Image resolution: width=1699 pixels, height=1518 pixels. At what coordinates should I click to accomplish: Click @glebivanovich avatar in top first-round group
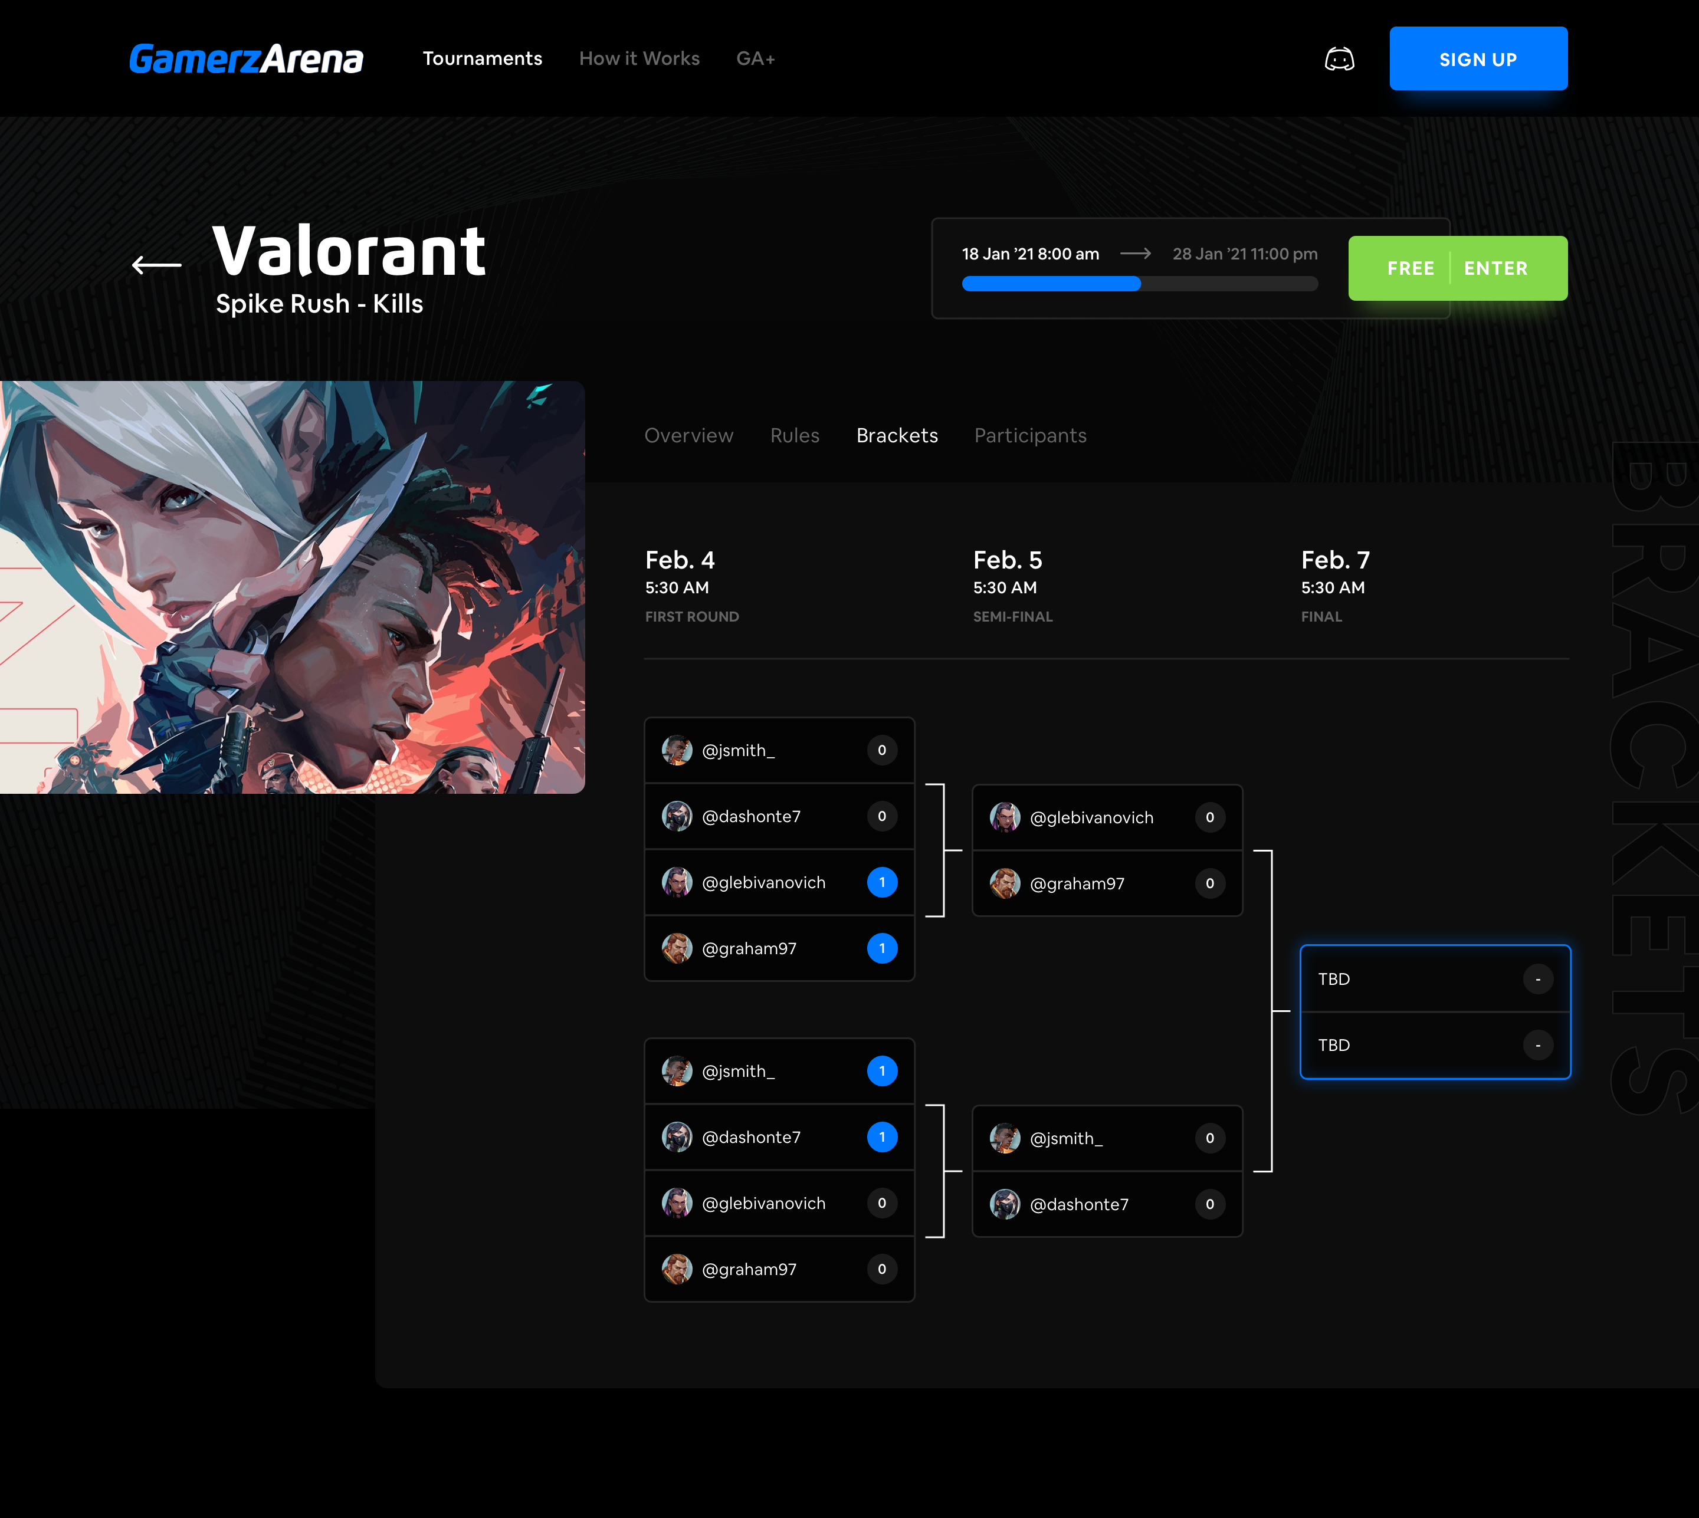pos(677,882)
